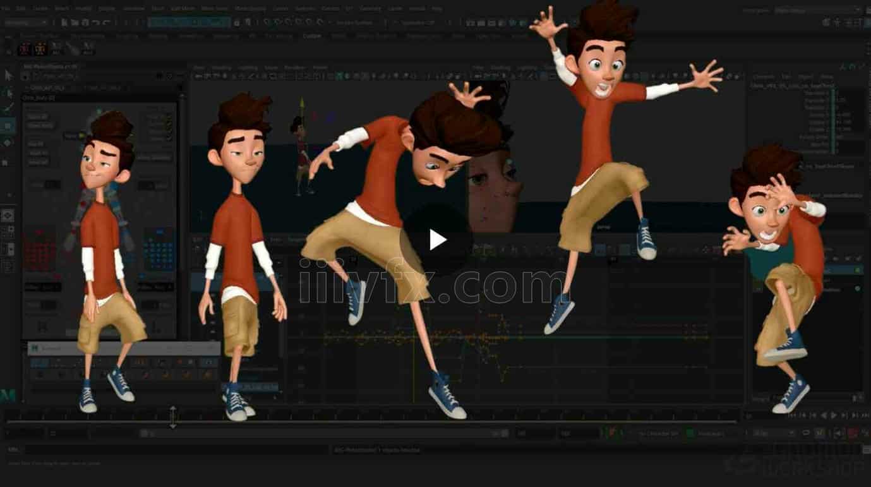
Task: Switch to single perspective view layout
Action: (8, 216)
